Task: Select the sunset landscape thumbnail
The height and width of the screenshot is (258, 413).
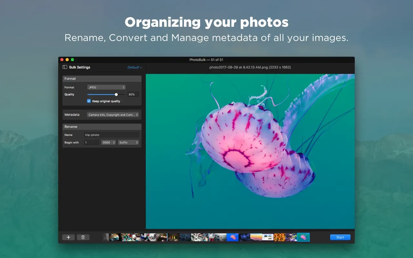Action: pos(256,237)
